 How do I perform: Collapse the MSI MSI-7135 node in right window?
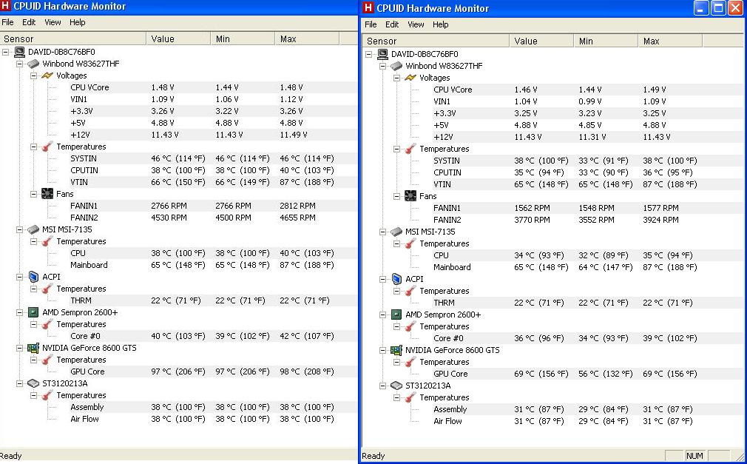click(382, 232)
